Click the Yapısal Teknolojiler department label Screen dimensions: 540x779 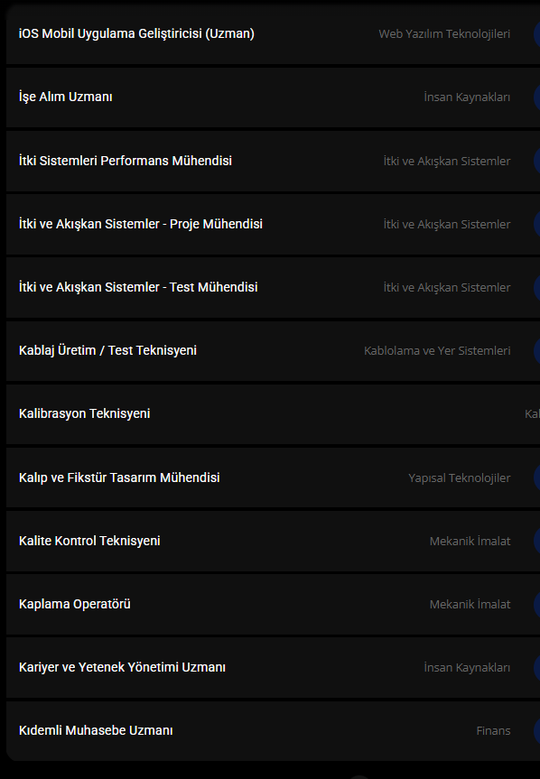(x=460, y=478)
